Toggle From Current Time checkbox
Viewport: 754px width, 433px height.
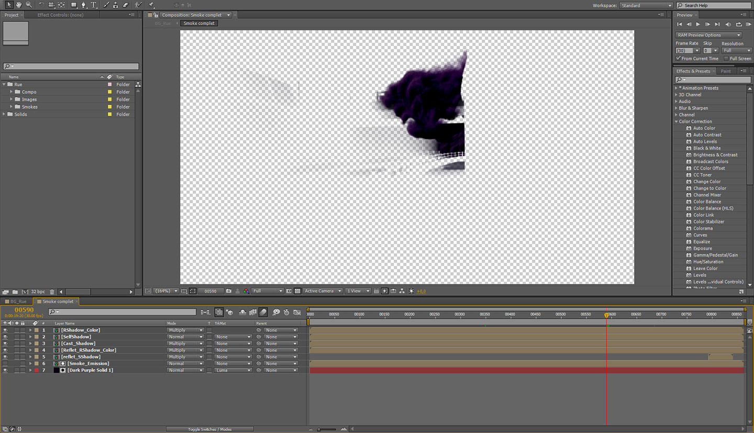pyautogui.click(x=679, y=59)
